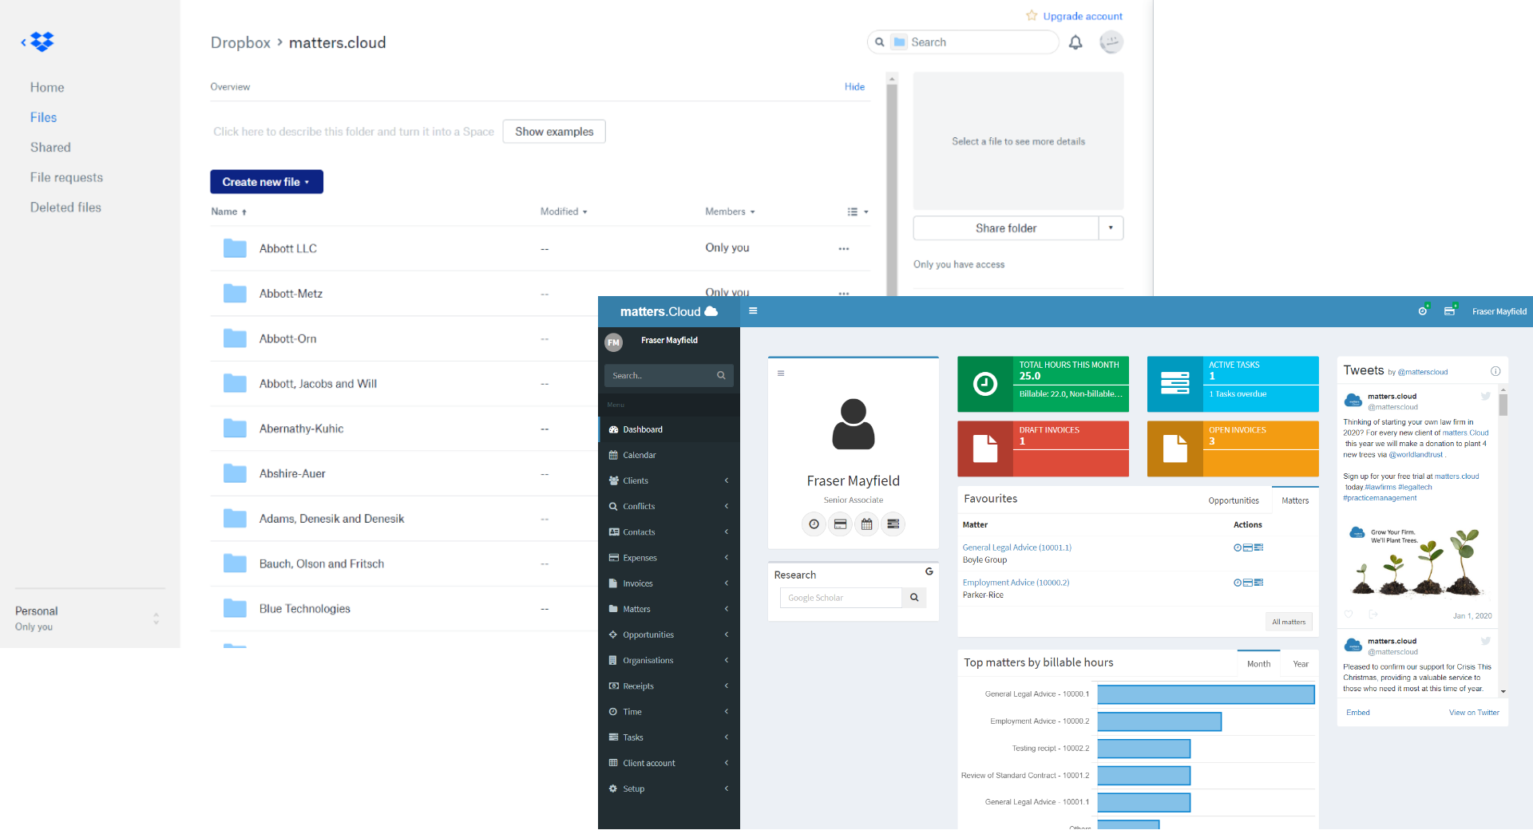
Task: Add a task for General Legal Advice (10001.1)
Action: pyautogui.click(x=1259, y=547)
